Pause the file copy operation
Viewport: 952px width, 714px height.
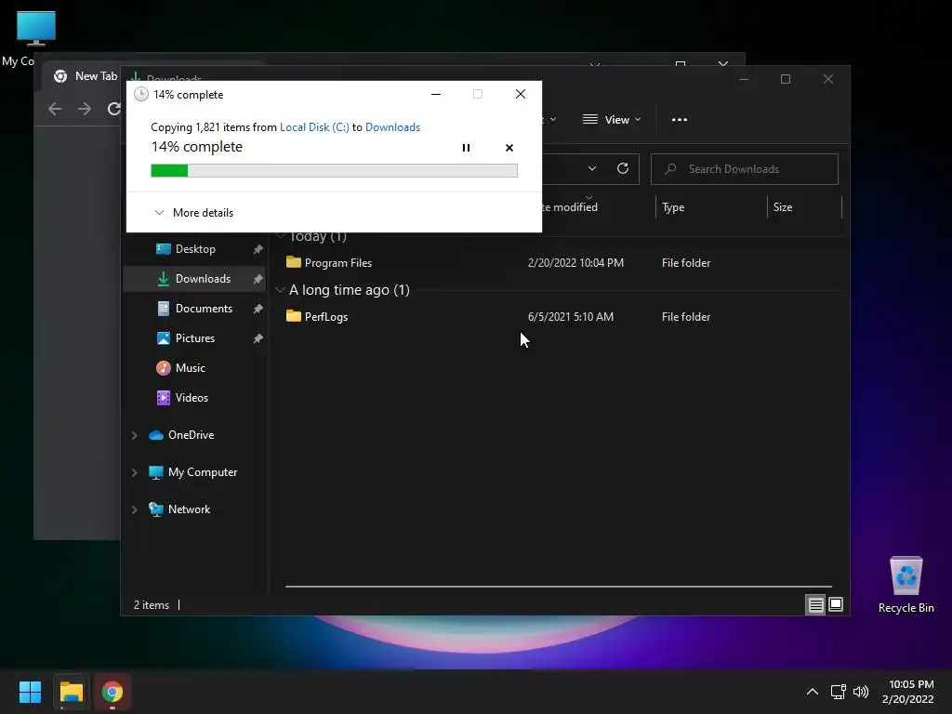pos(466,148)
